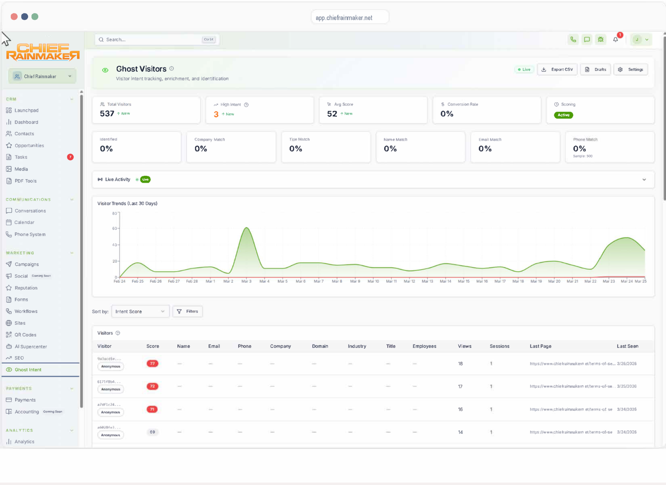
Task: Open the Sort by Intent Score dropdown
Action: (x=140, y=312)
